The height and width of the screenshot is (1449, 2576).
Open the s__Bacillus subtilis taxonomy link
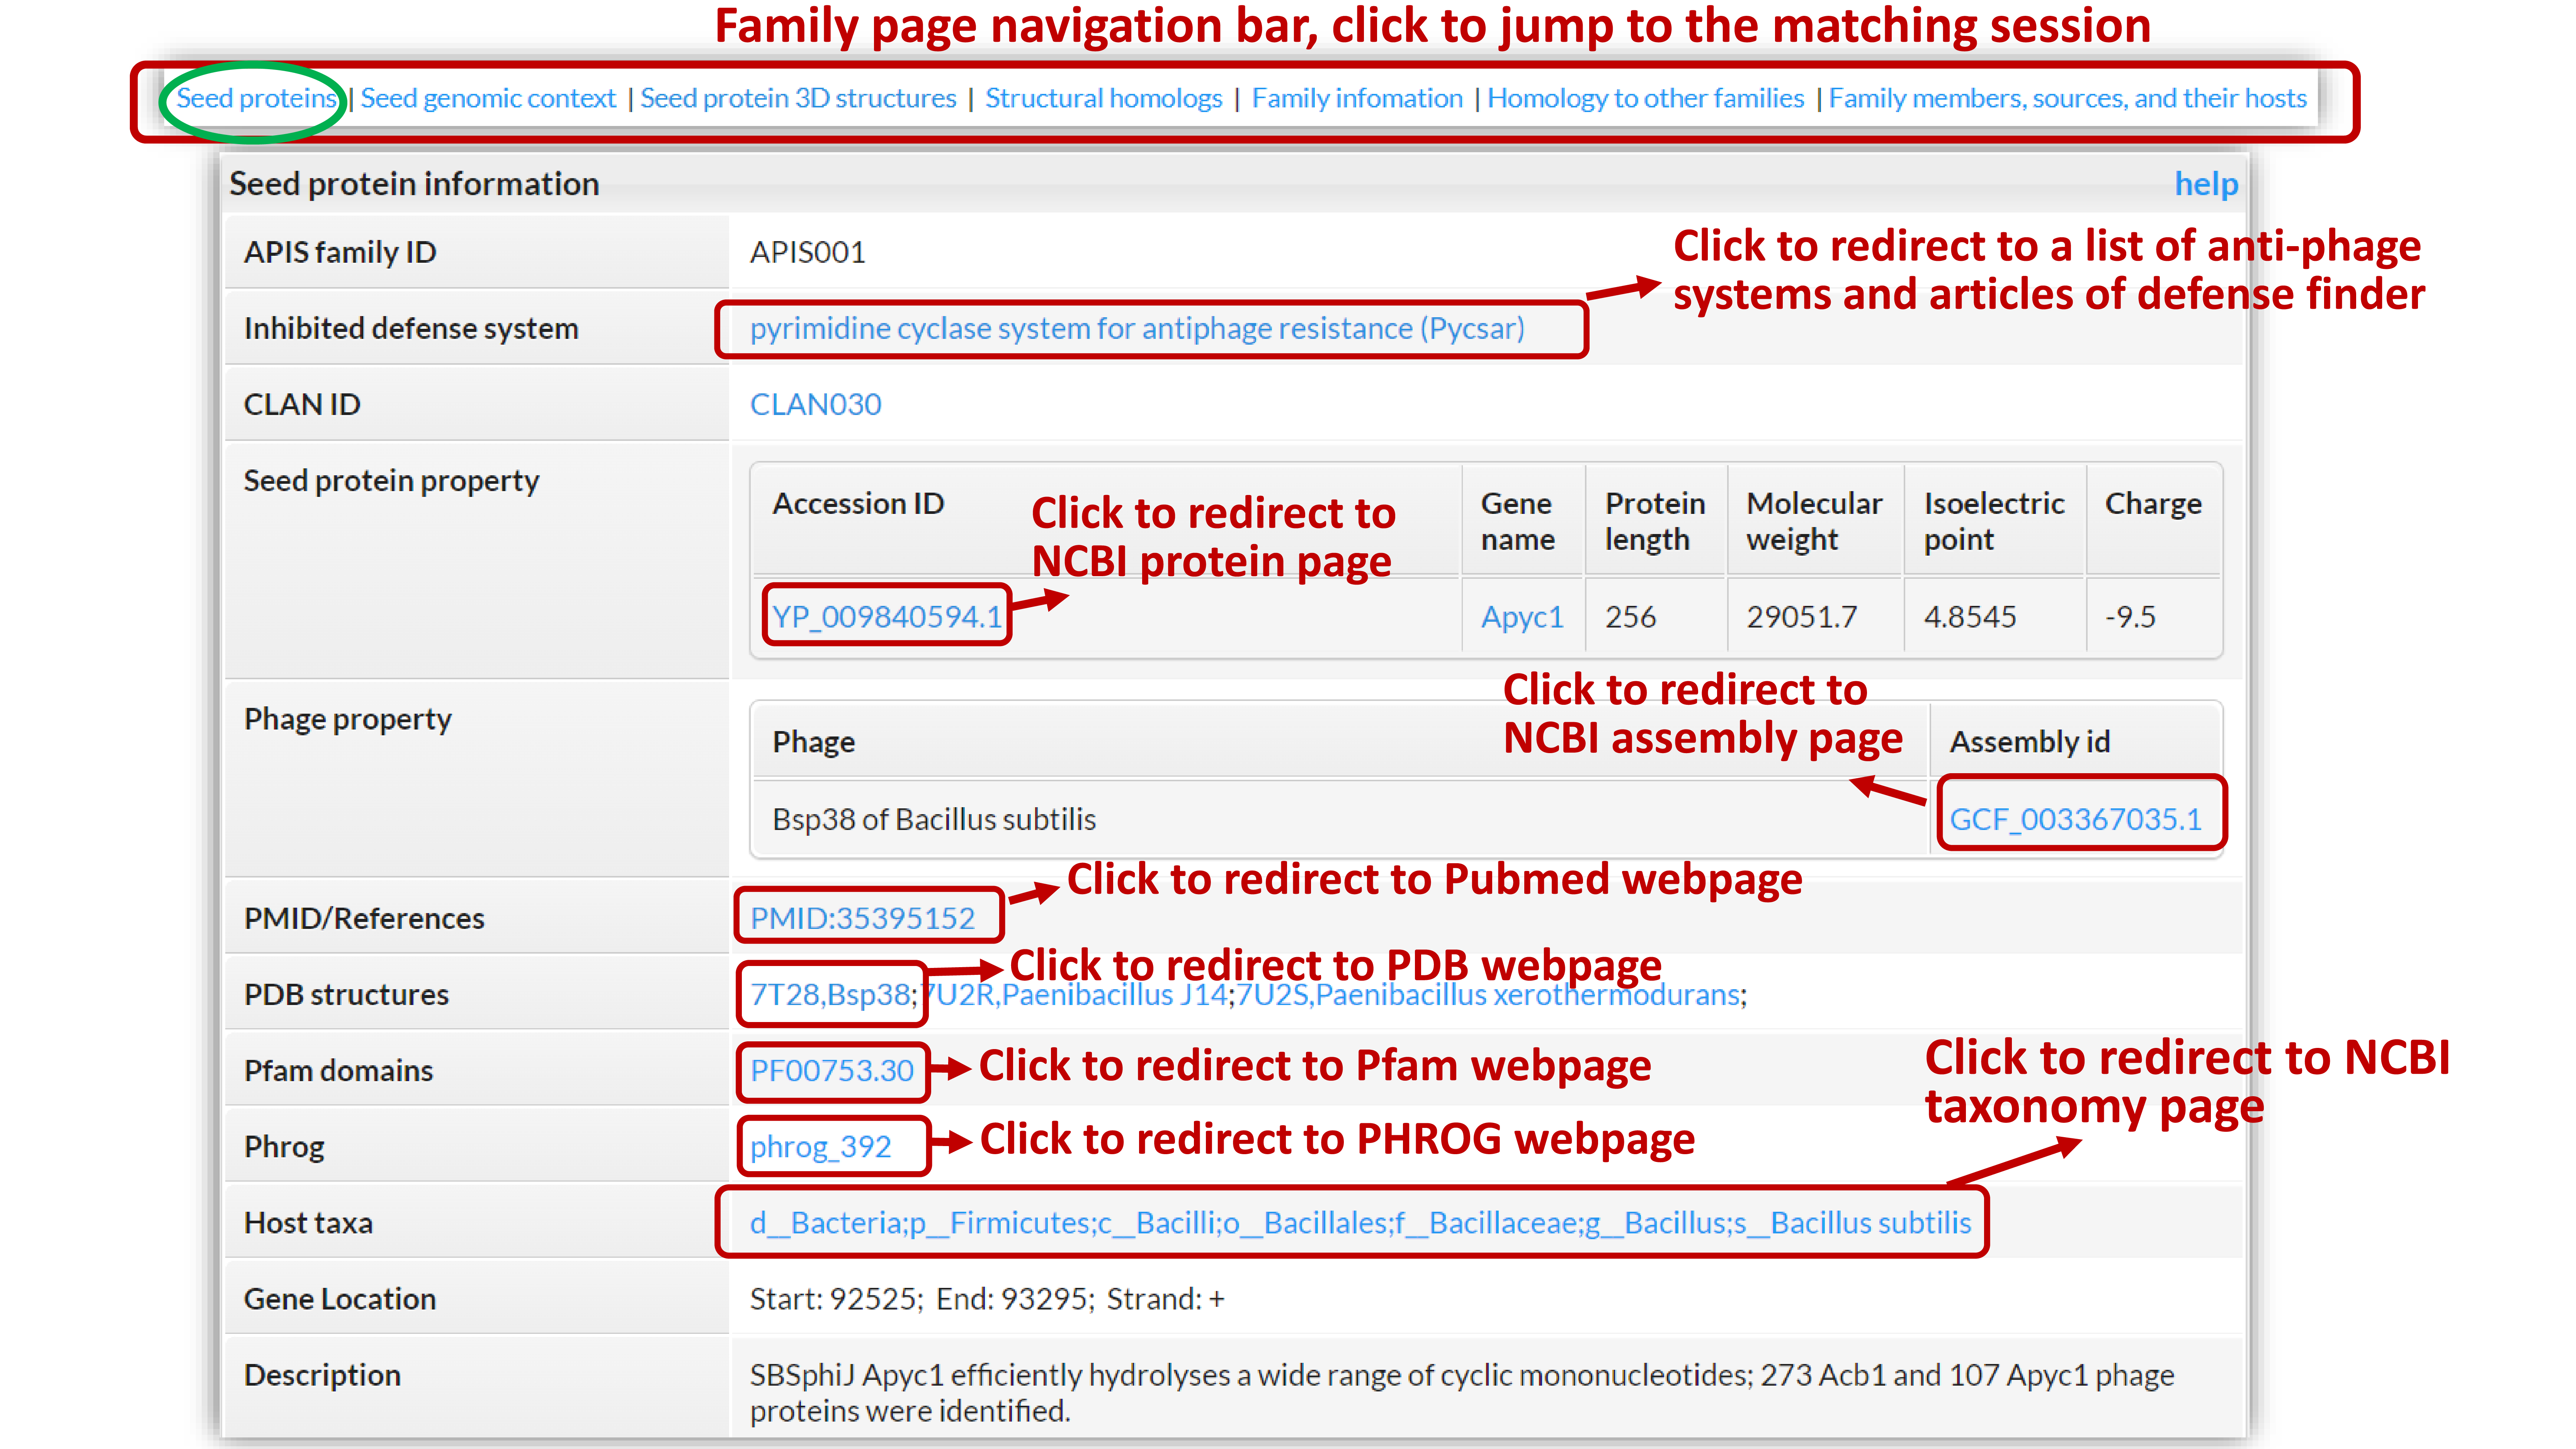point(1852,1223)
